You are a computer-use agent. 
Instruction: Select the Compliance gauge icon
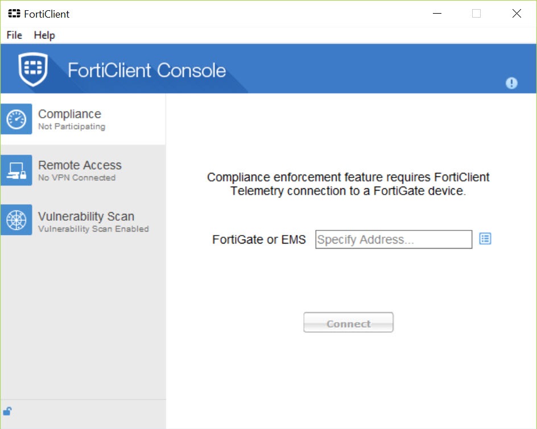tap(16, 119)
